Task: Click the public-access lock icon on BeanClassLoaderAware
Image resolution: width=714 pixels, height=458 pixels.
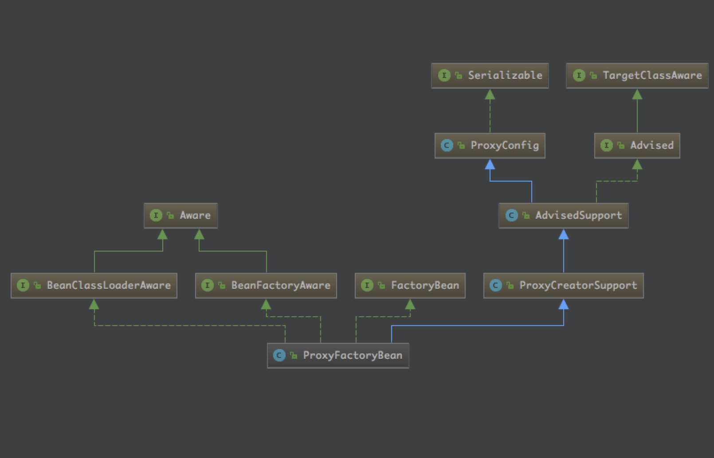Action: (38, 286)
